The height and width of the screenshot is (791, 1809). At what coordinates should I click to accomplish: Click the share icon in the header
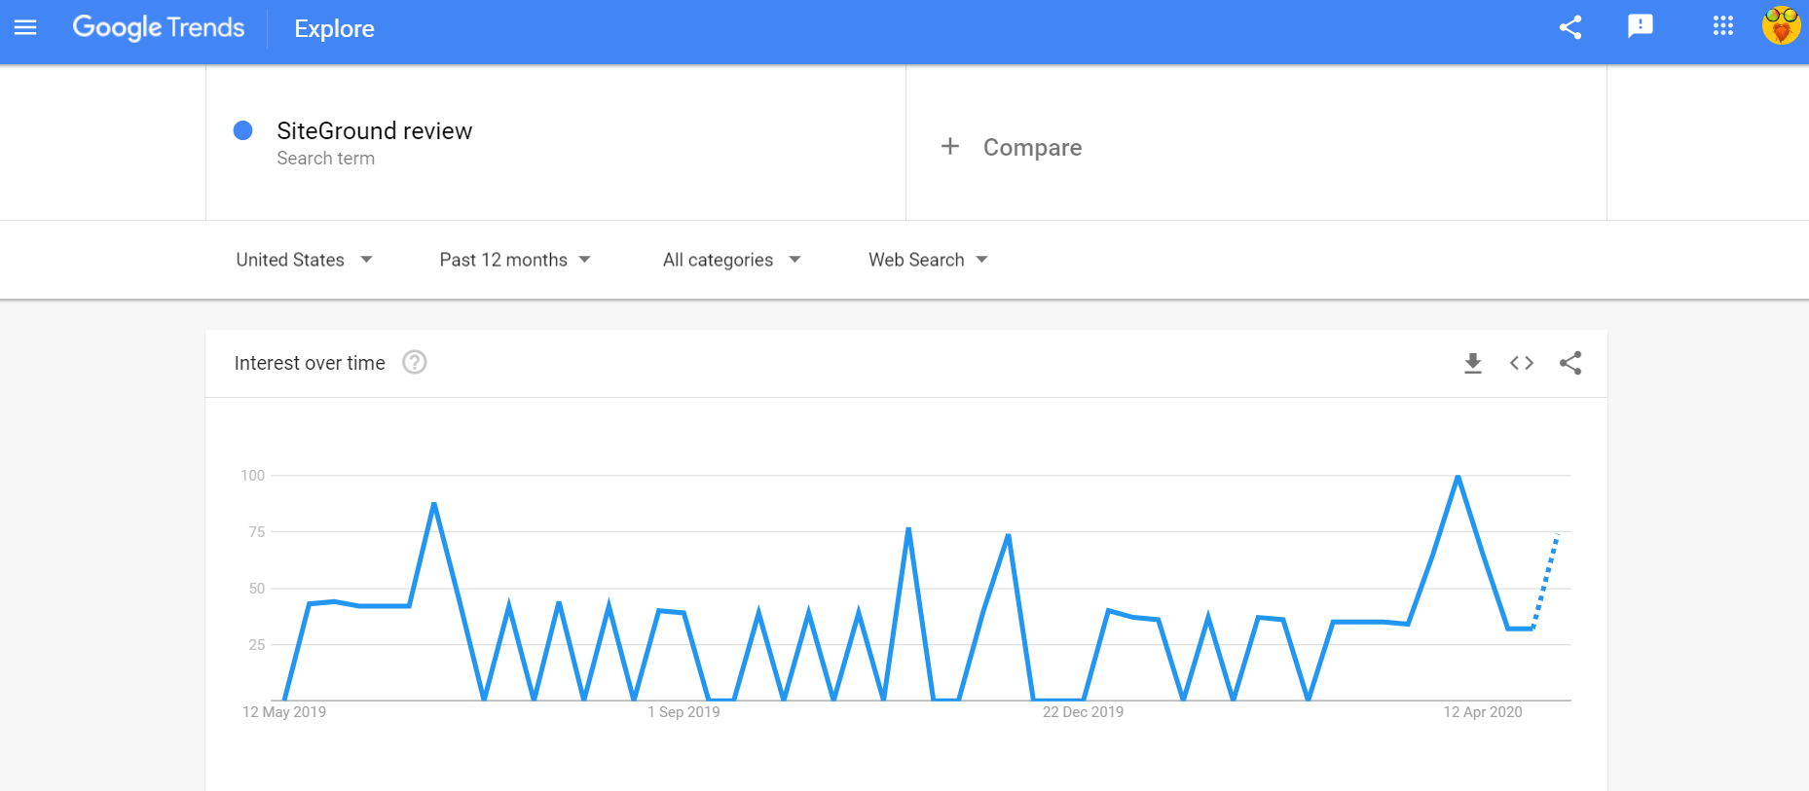click(x=1570, y=27)
